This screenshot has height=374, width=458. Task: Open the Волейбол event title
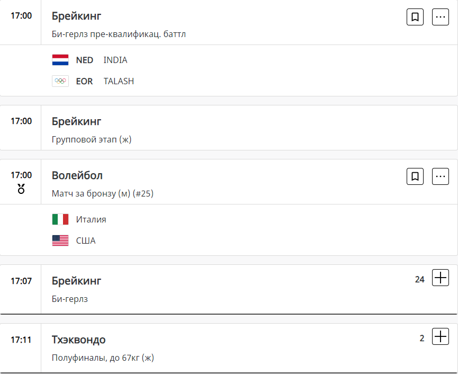77,175
